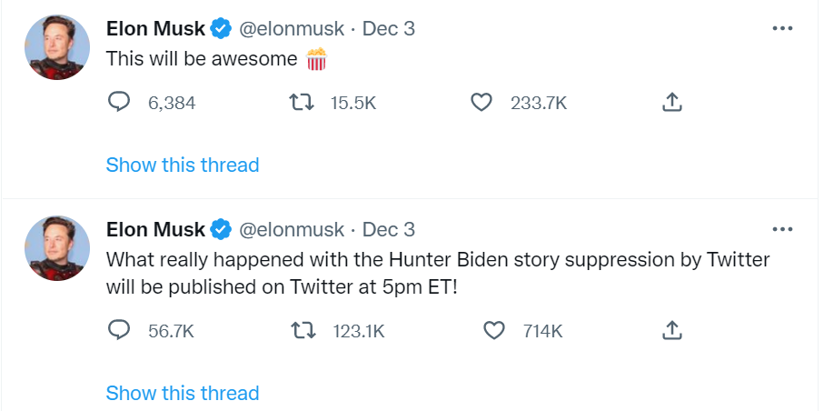Retweet the 'This will be awesome' tweet
The width and height of the screenshot is (824, 411).
pyautogui.click(x=301, y=103)
